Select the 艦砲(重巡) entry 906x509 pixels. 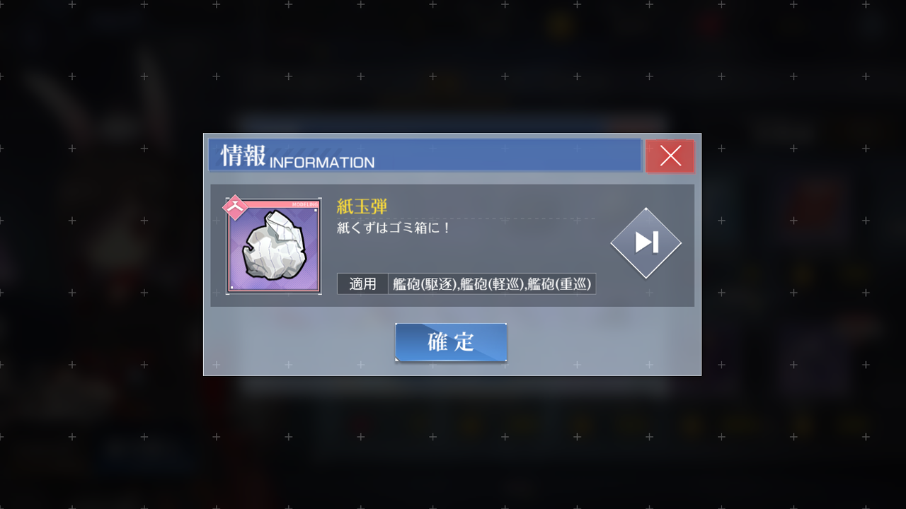point(559,284)
